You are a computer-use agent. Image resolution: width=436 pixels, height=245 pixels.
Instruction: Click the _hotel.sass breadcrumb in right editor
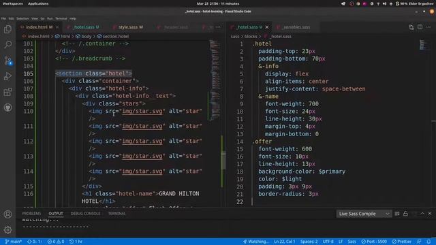[x=278, y=36]
